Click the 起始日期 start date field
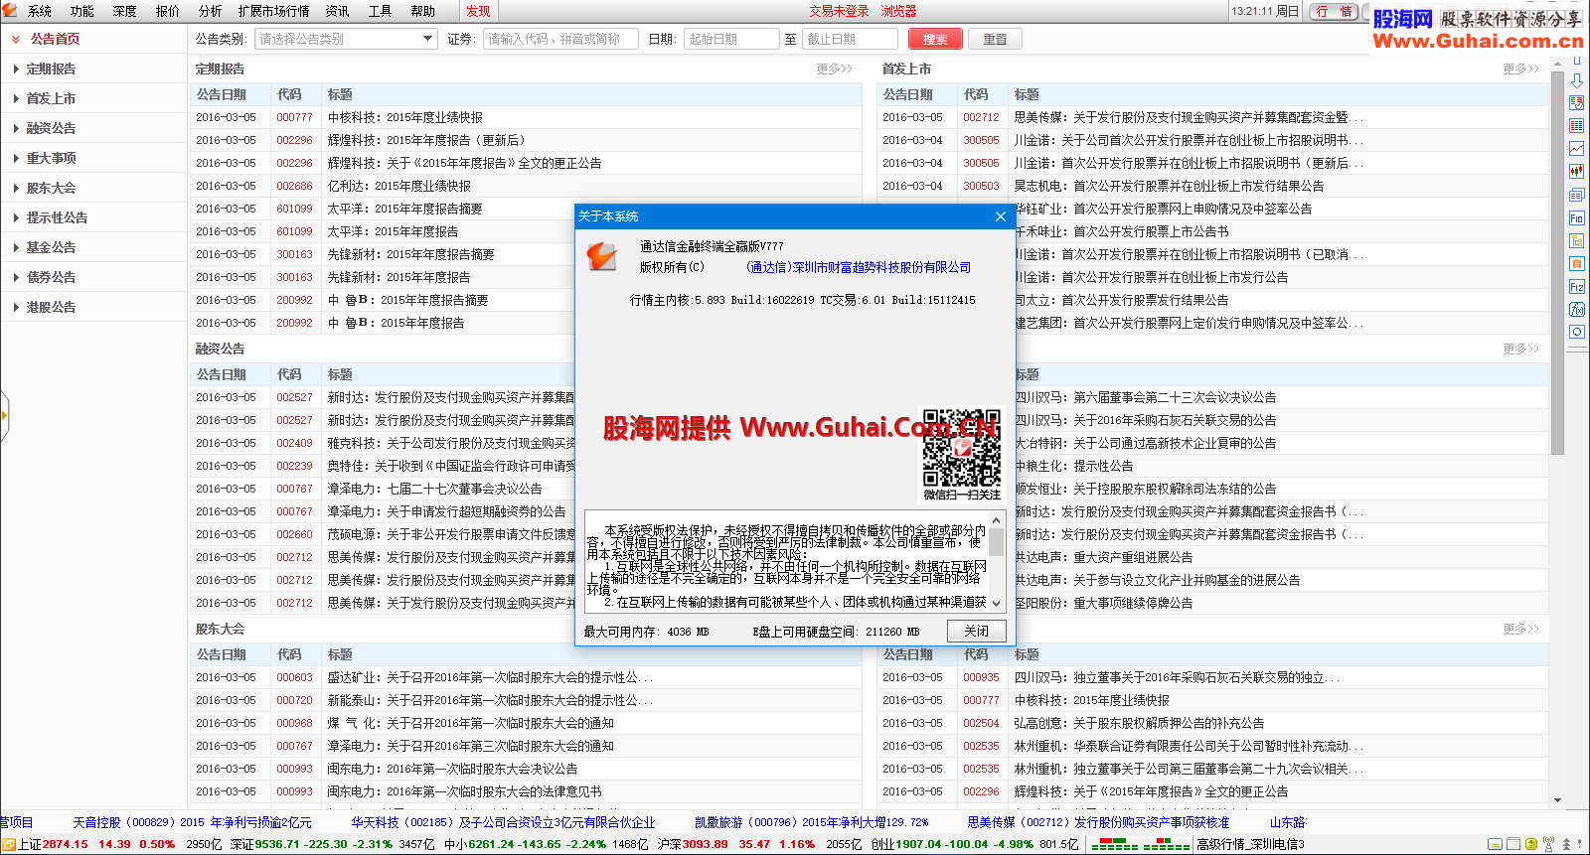Image resolution: width=1590 pixels, height=855 pixels. (731, 39)
